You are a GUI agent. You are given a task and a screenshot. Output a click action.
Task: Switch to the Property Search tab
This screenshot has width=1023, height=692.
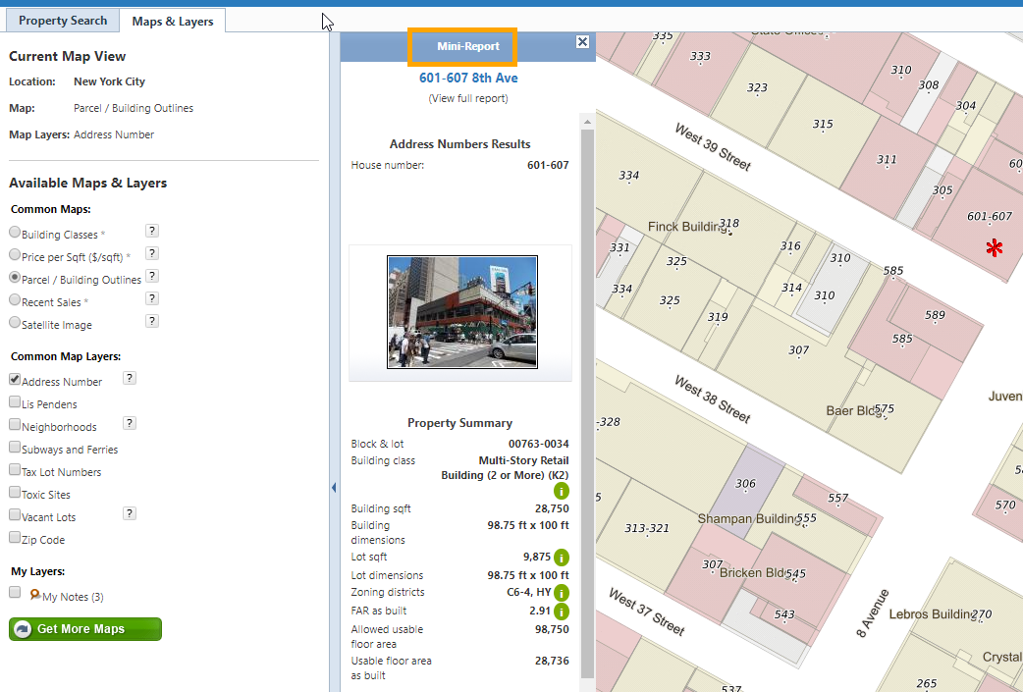click(x=63, y=21)
